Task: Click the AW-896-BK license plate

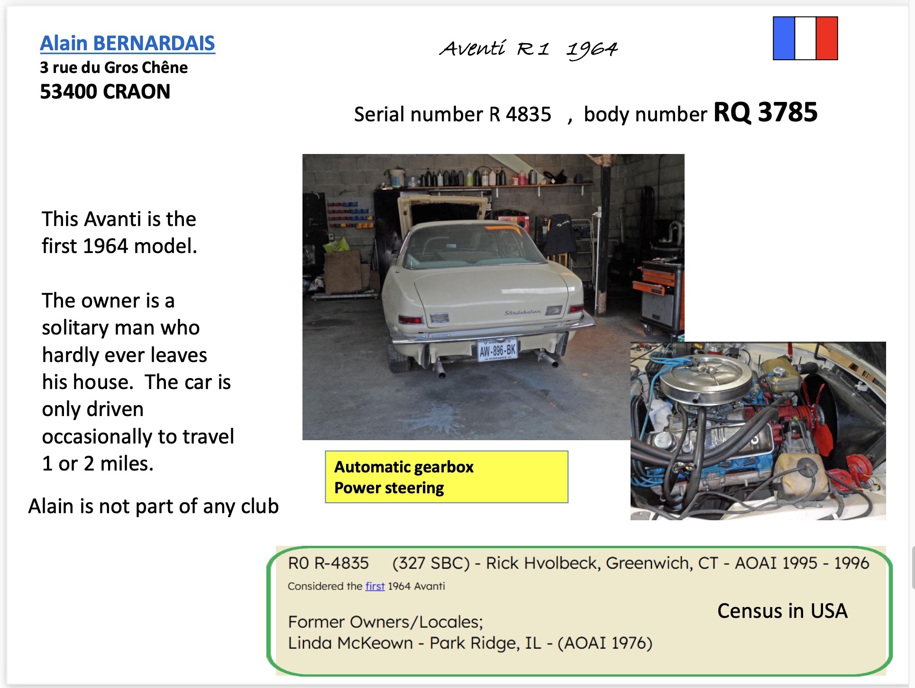Action: tap(497, 350)
